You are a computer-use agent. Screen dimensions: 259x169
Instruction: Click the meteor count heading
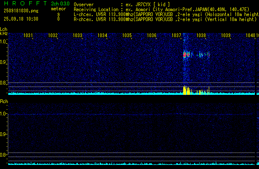pyautogui.click(x=58, y=9)
